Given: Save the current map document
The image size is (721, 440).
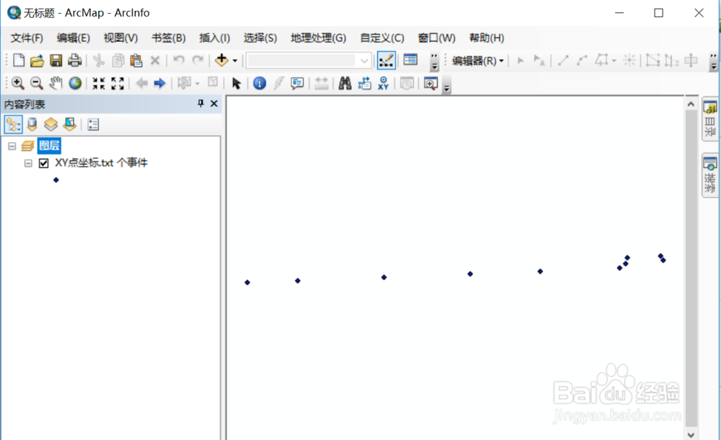Looking at the screenshot, I should [x=56, y=60].
